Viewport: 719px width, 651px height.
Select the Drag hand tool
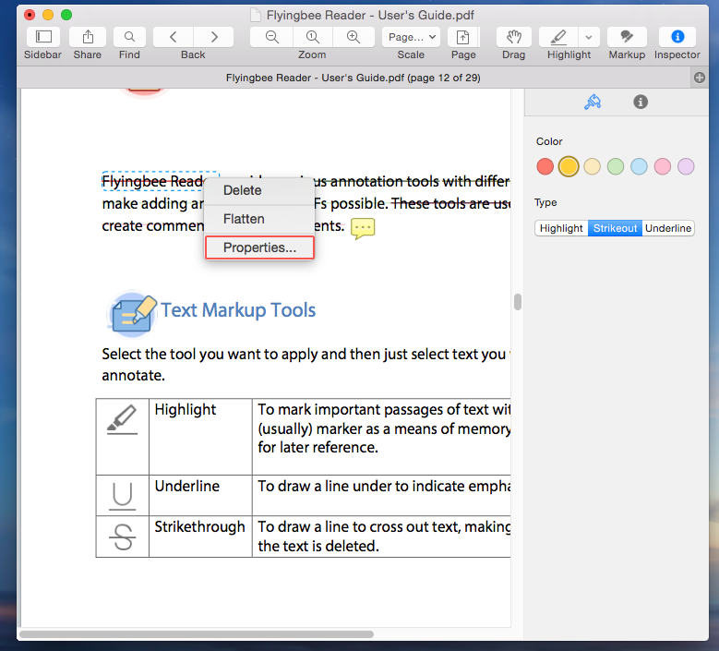[513, 37]
